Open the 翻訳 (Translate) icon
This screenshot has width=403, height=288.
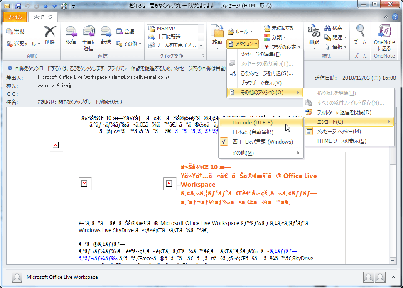[x=314, y=37]
